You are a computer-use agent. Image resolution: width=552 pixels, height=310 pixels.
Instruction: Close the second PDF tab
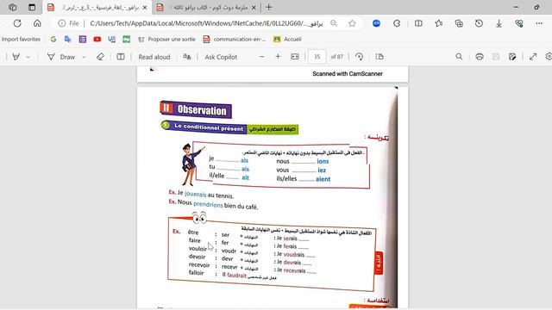(x=254, y=8)
